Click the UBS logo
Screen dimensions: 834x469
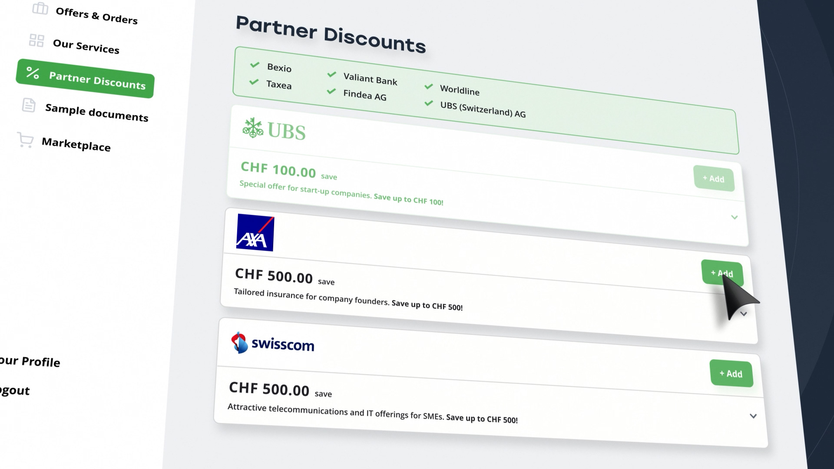coord(274,129)
